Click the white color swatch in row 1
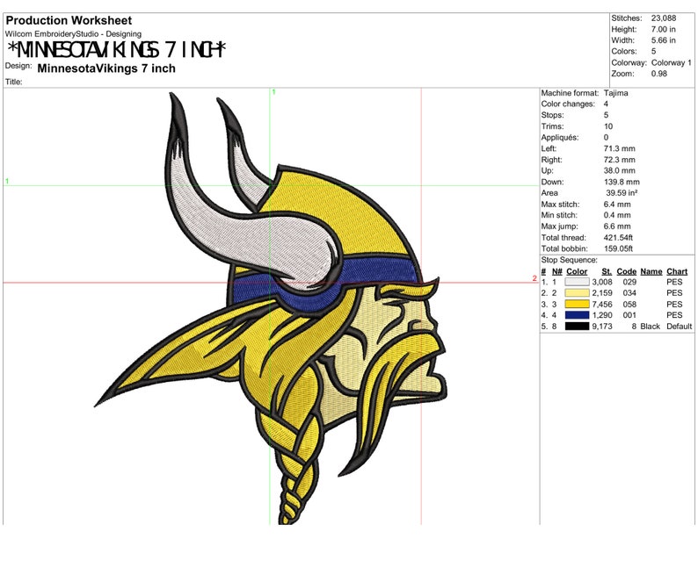The image size is (698, 575). click(x=577, y=282)
